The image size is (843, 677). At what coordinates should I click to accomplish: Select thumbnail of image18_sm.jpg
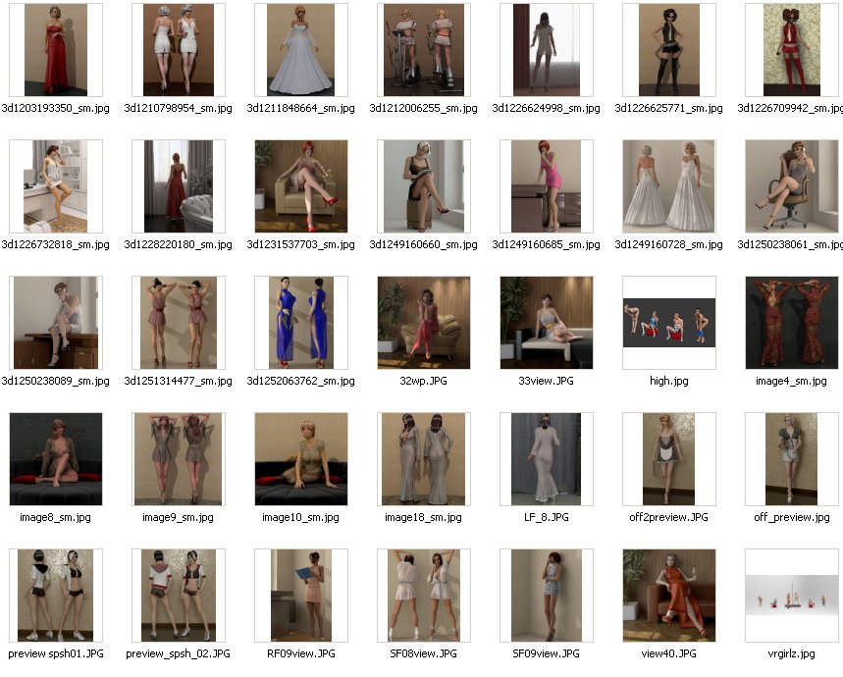tap(424, 459)
